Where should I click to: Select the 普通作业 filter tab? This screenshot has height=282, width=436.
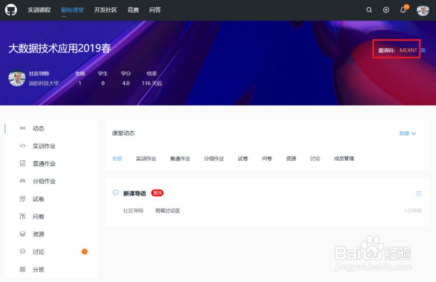180,159
